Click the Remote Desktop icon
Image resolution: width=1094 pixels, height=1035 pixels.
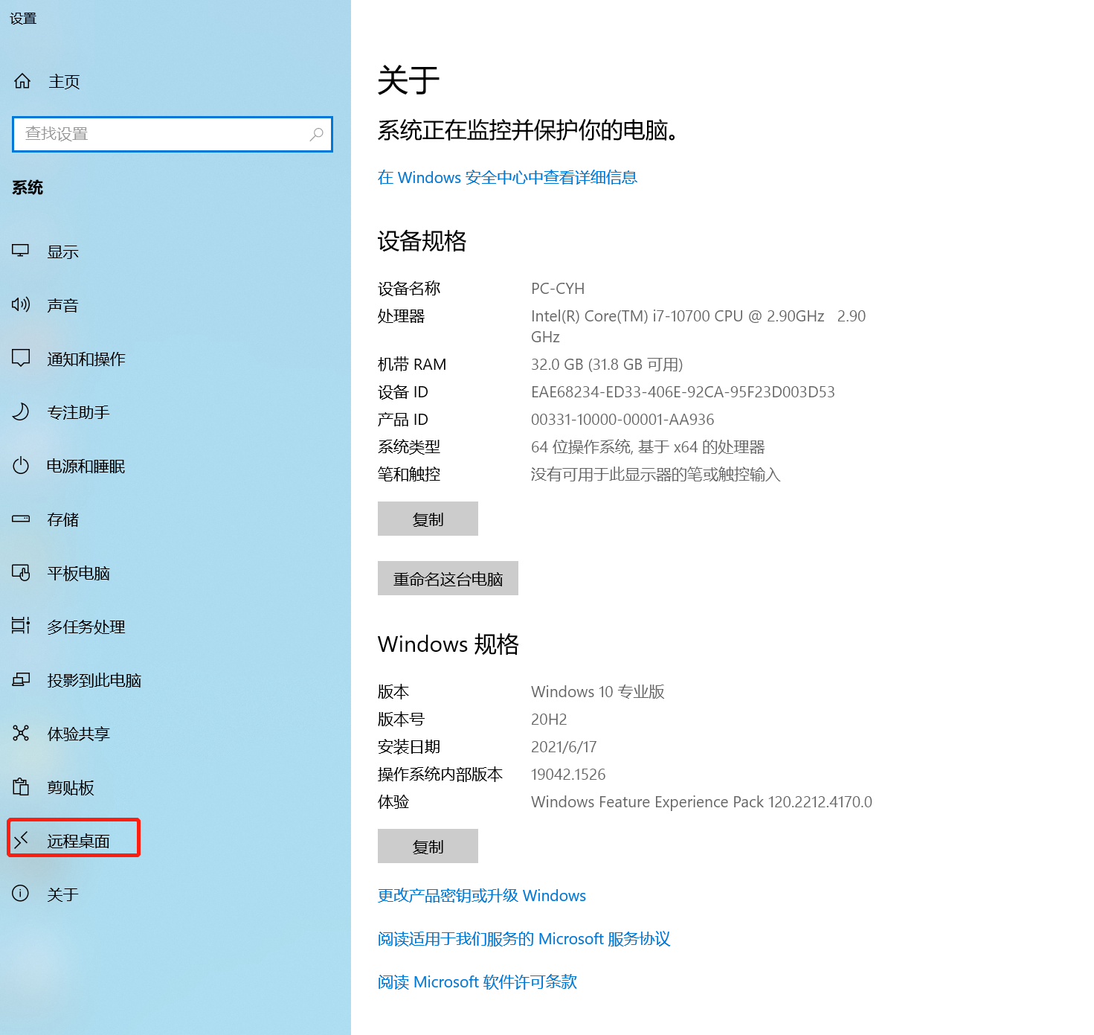(21, 841)
